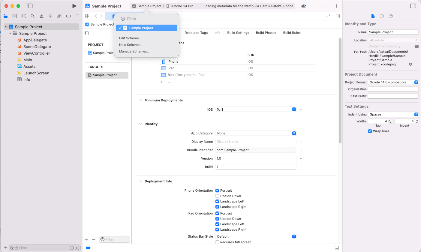The height and width of the screenshot is (252, 421).
Task: Enable iPhone Upside Down orientation
Action: pos(217,196)
